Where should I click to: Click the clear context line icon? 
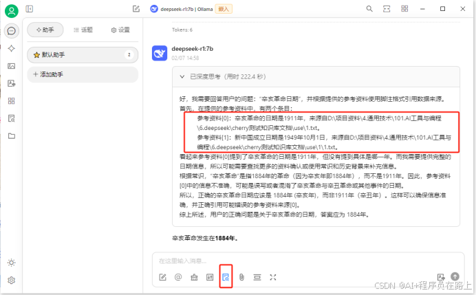pos(257,277)
